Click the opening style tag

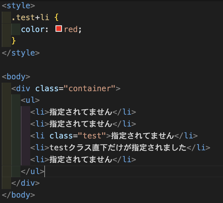click(18, 5)
